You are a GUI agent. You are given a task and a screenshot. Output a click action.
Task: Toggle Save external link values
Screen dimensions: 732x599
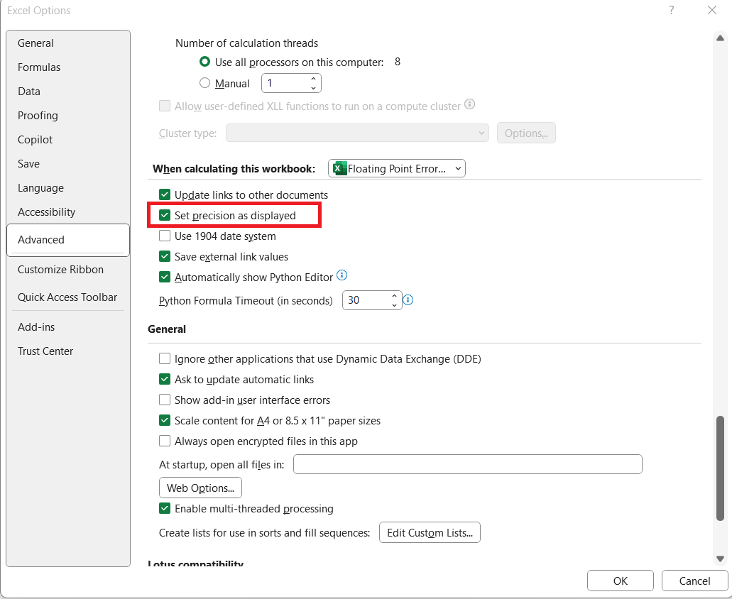click(164, 256)
